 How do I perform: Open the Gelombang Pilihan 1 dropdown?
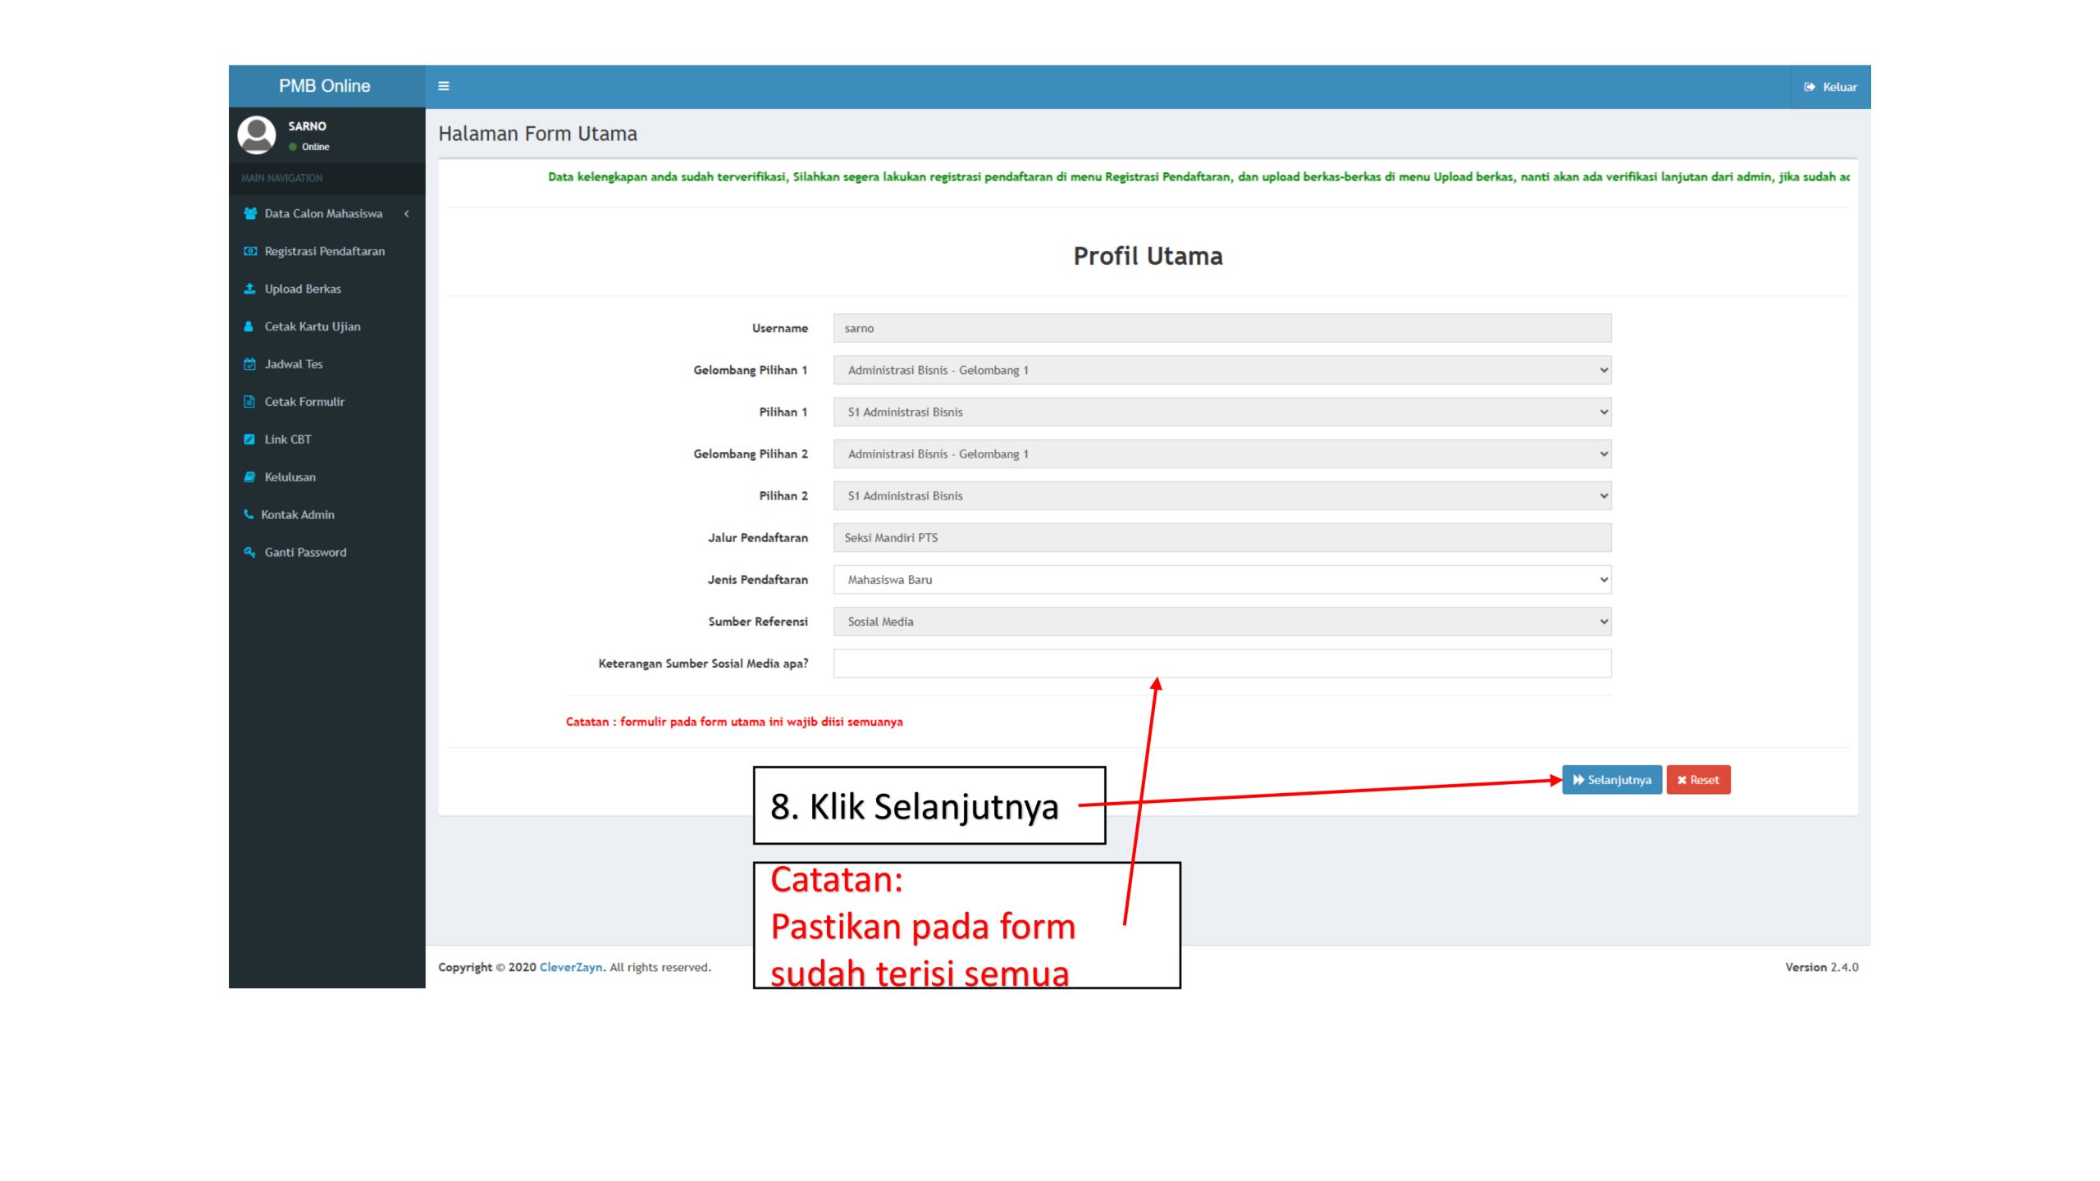click(1221, 370)
